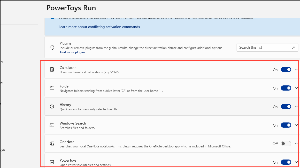Click the Plugins puzzle-piece icon

(52, 47)
